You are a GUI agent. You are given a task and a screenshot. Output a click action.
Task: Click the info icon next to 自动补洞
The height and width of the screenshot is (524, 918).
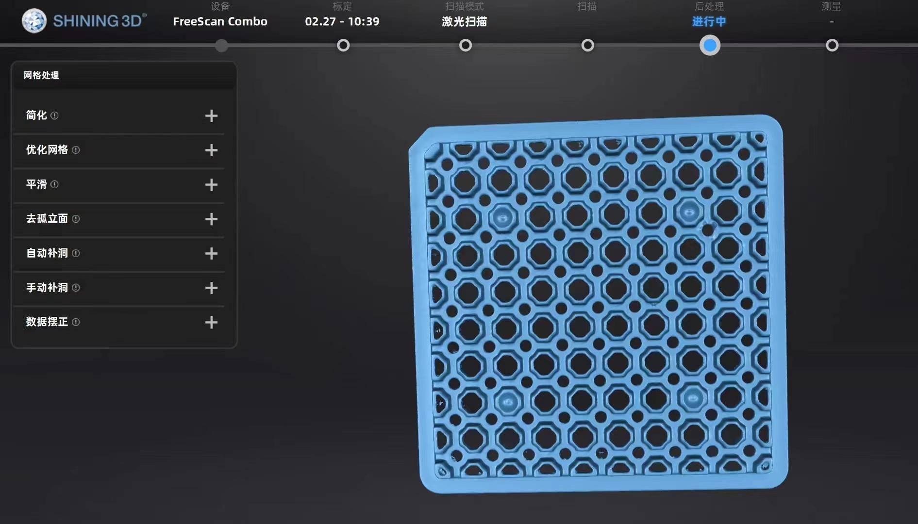coord(76,253)
